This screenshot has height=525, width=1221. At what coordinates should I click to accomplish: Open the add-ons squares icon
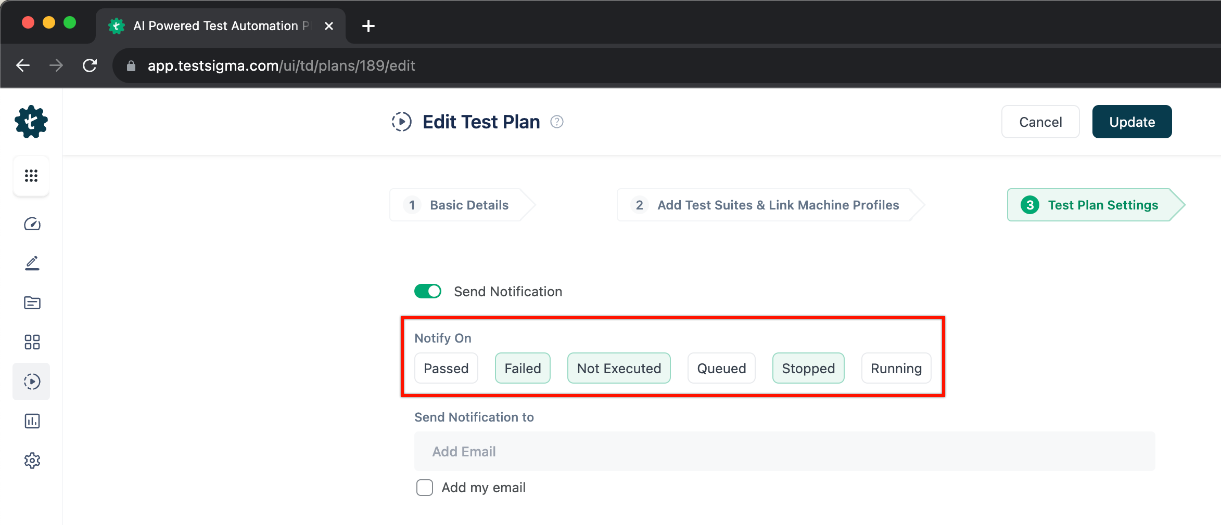coord(32,342)
